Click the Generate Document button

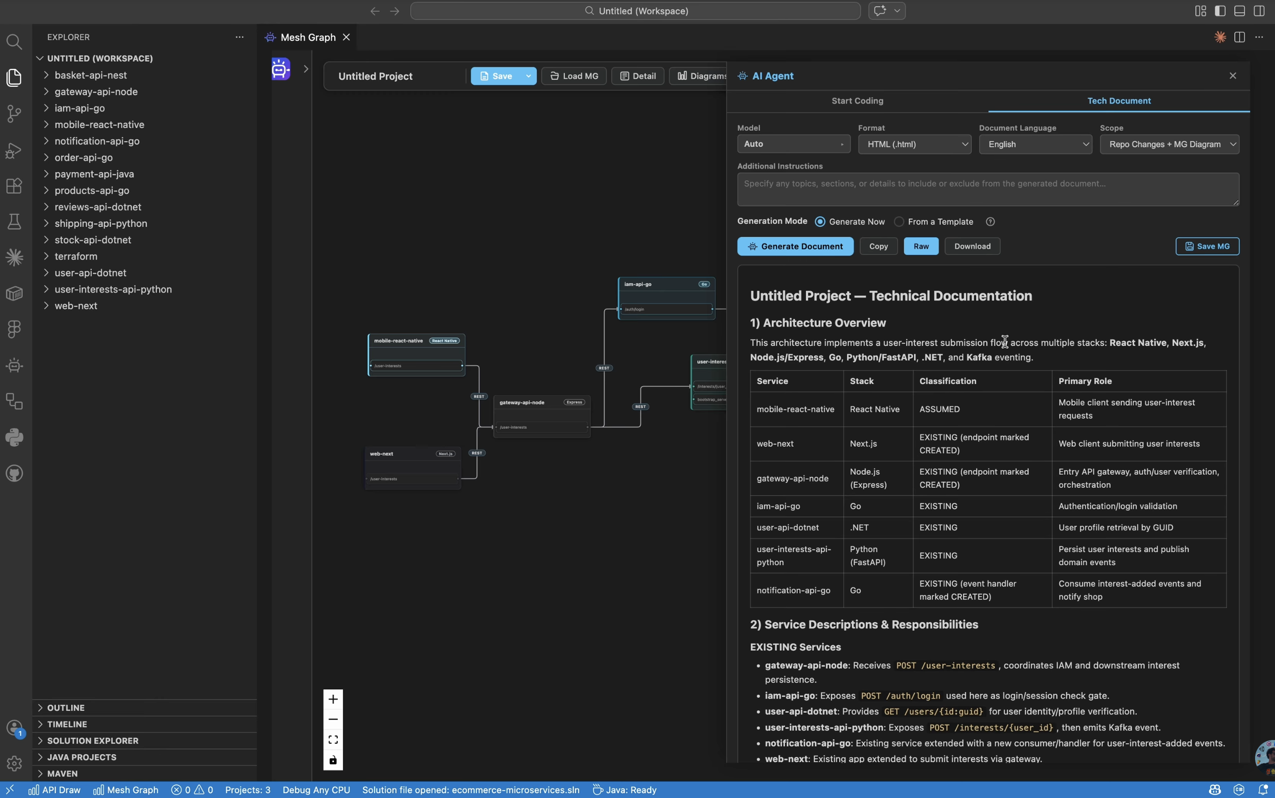point(795,246)
